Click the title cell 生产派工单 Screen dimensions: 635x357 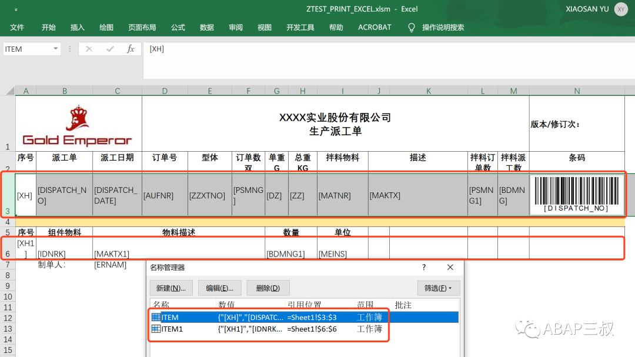click(335, 125)
